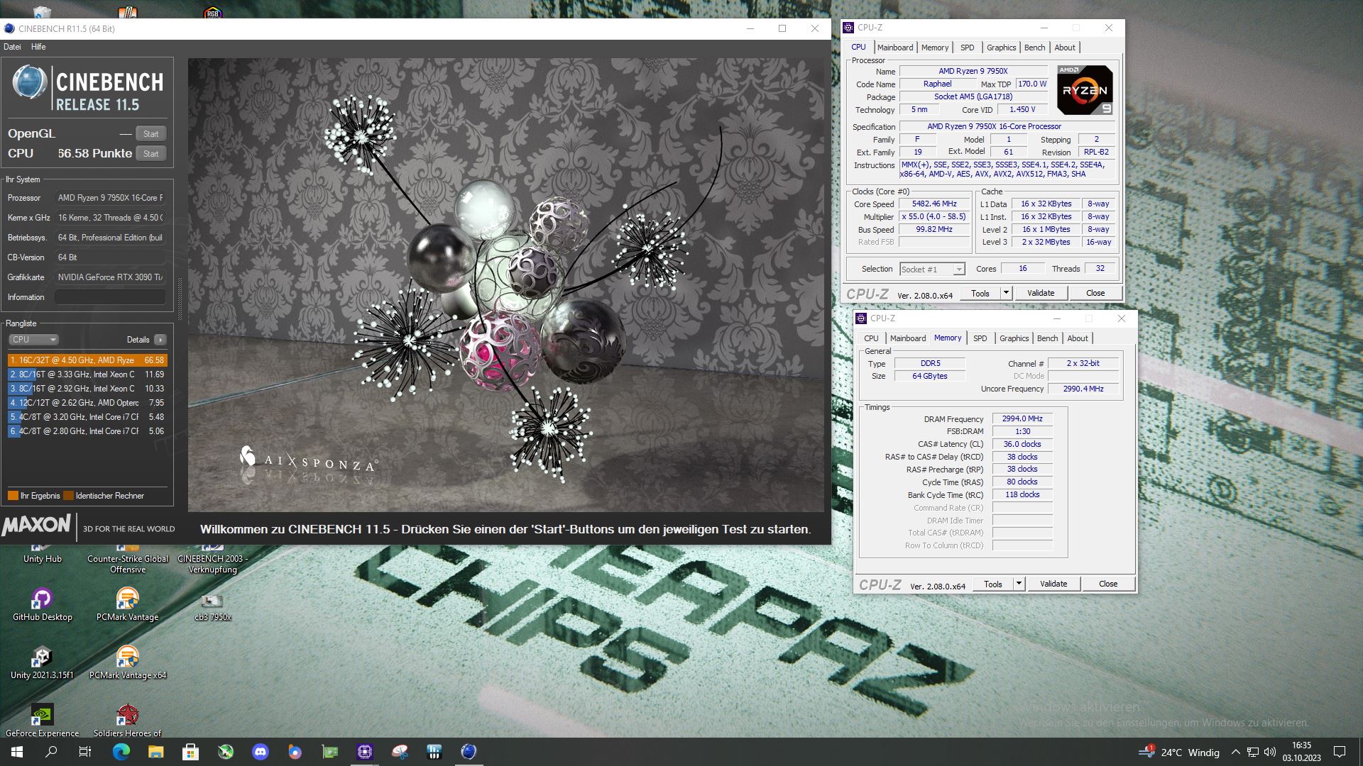This screenshot has width=1363, height=766.
Task: Click Tools button in lower CPU-Z window
Action: tap(993, 584)
